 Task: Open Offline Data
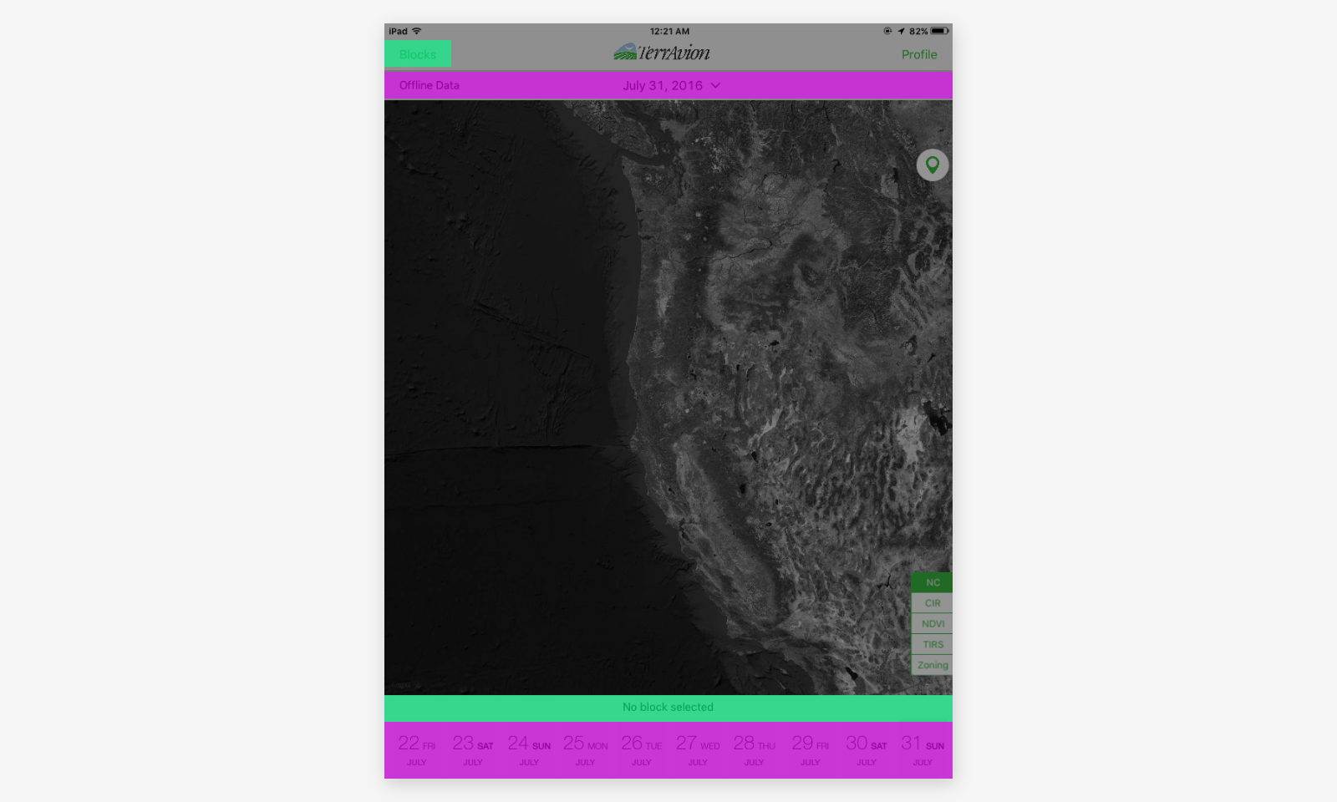[429, 85]
